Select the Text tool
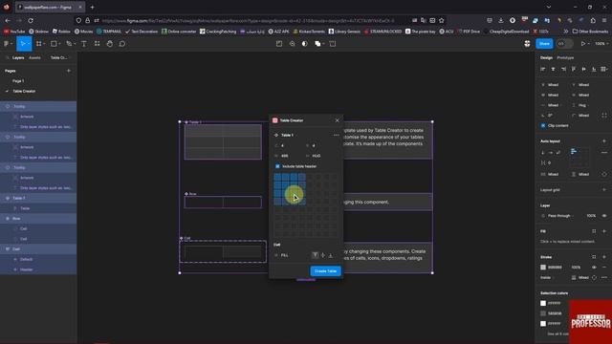The height and width of the screenshot is (344, 612). point(84,44)
